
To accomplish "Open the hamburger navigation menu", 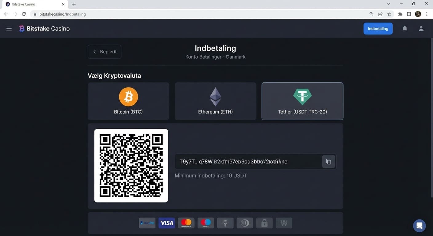I will point(9,28).
